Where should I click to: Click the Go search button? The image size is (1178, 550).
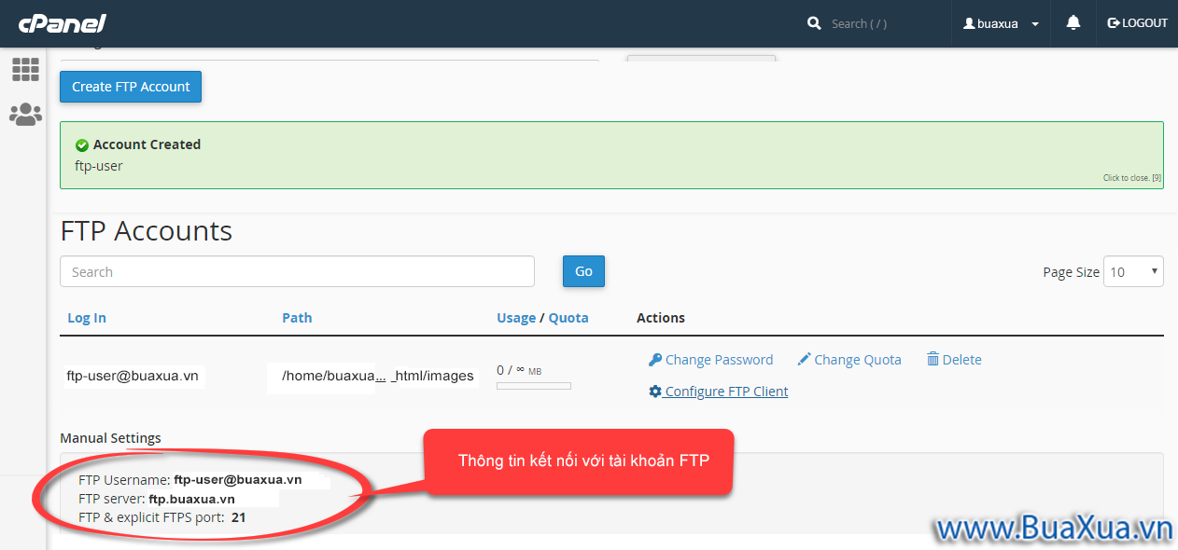point(583,271)
